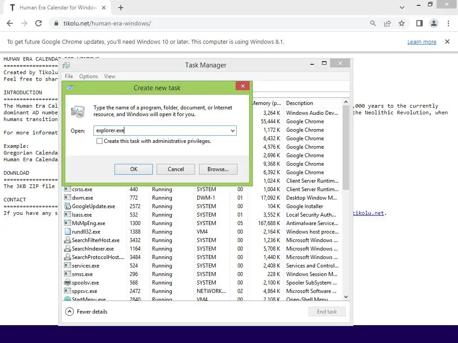The width and height of the screenshot is (458, 343).
Task: Click the csrss.exe process icon
Action: coord(68,189)
